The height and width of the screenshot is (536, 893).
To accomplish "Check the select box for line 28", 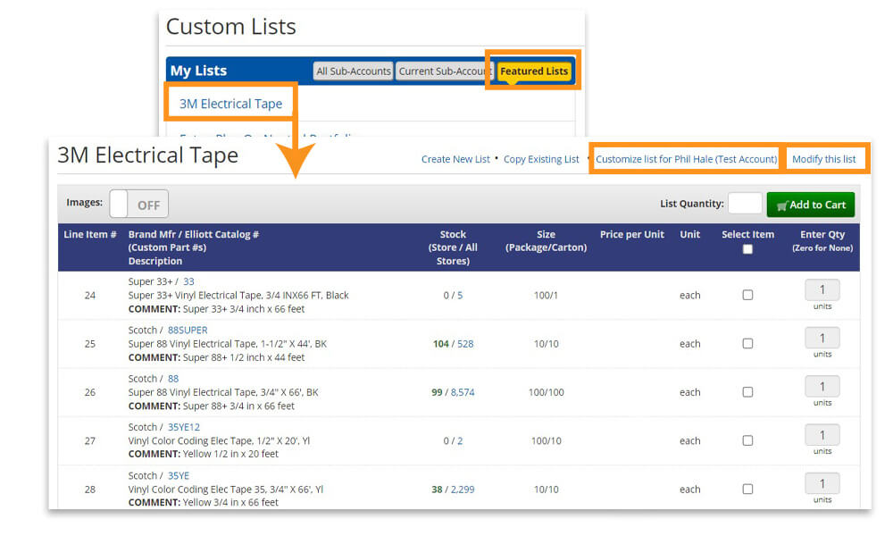I will coord(747,489).
